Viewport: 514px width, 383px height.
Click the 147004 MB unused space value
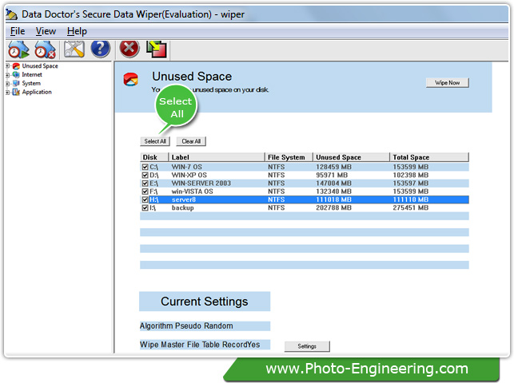click(333, 184)
